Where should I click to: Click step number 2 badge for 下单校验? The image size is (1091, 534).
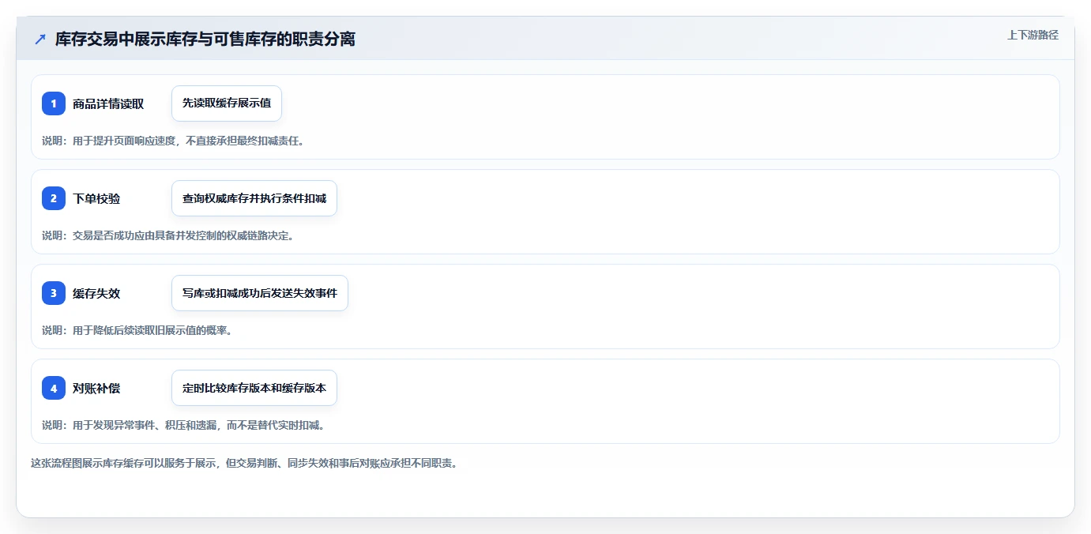click(54, 198)
